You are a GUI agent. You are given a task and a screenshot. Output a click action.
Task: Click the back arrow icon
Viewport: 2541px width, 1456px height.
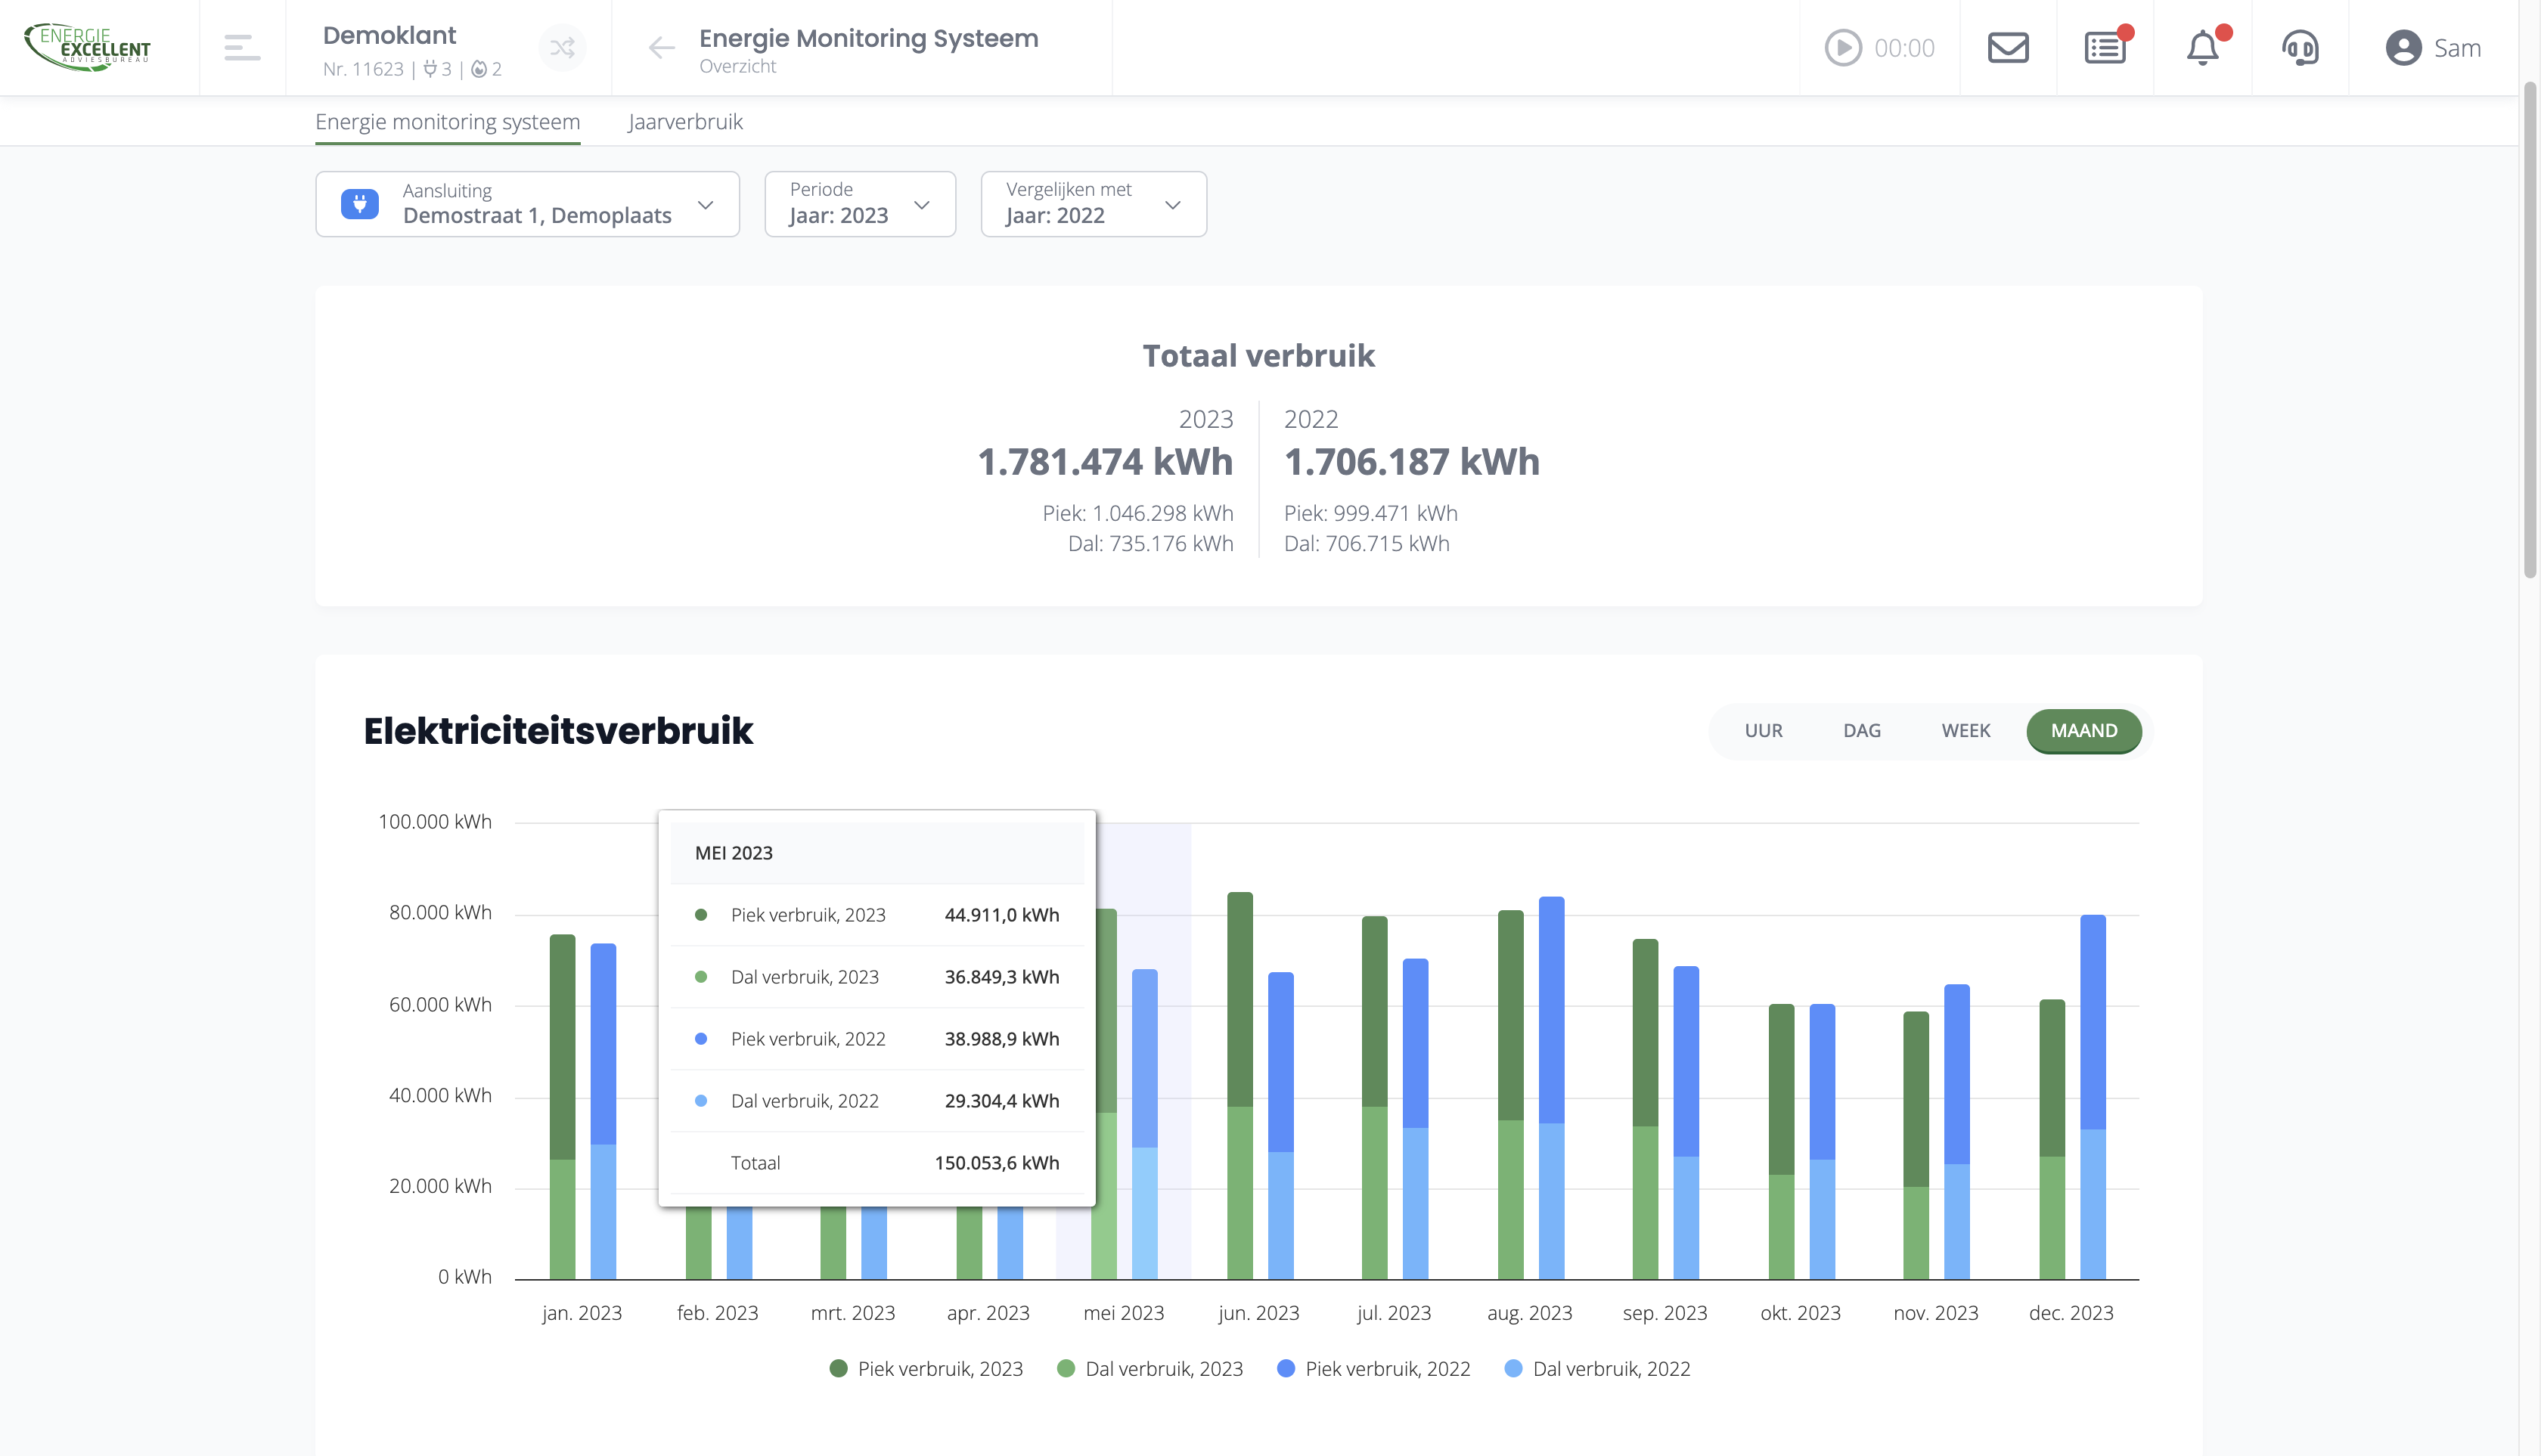point(661,48)
